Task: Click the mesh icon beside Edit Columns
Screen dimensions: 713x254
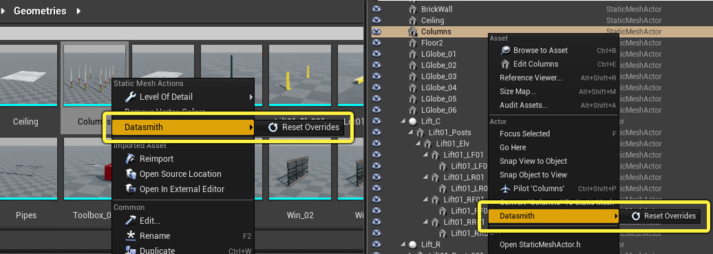Action: pyautogui.click(x=504, y=64)
